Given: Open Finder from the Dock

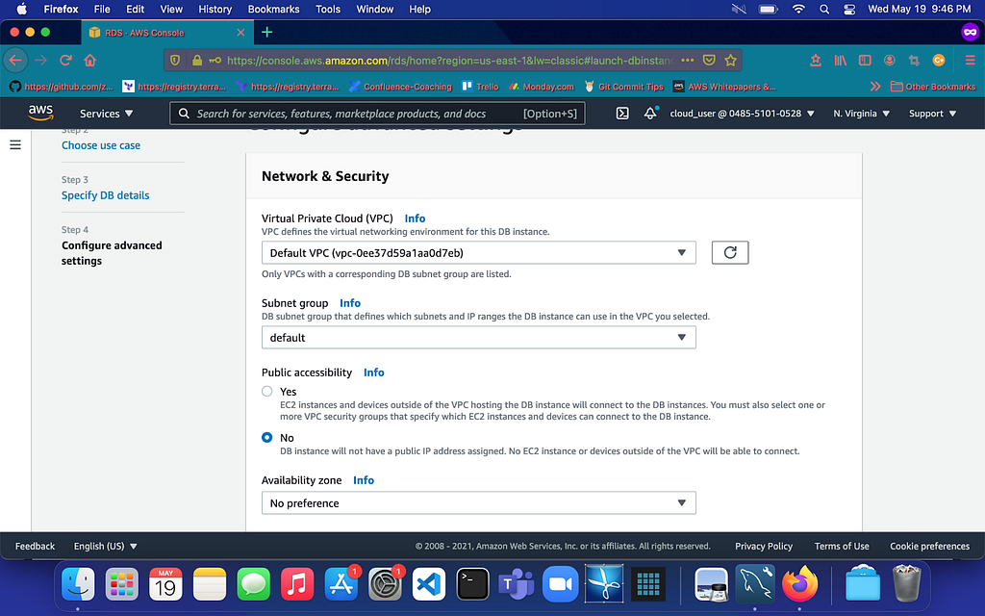Looking at the screenshot, I should point(78,584).
